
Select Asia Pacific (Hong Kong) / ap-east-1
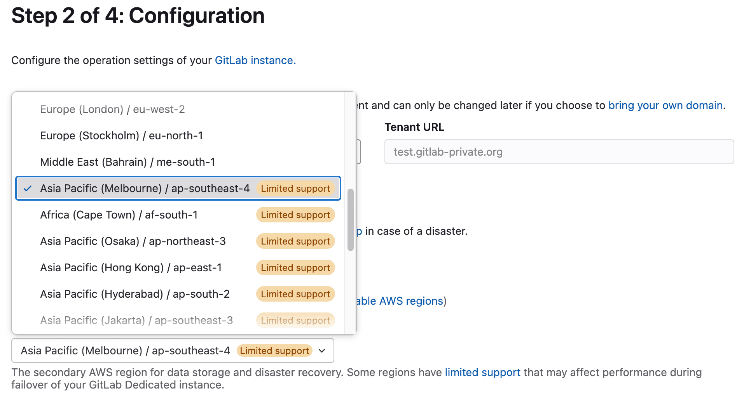178,268
